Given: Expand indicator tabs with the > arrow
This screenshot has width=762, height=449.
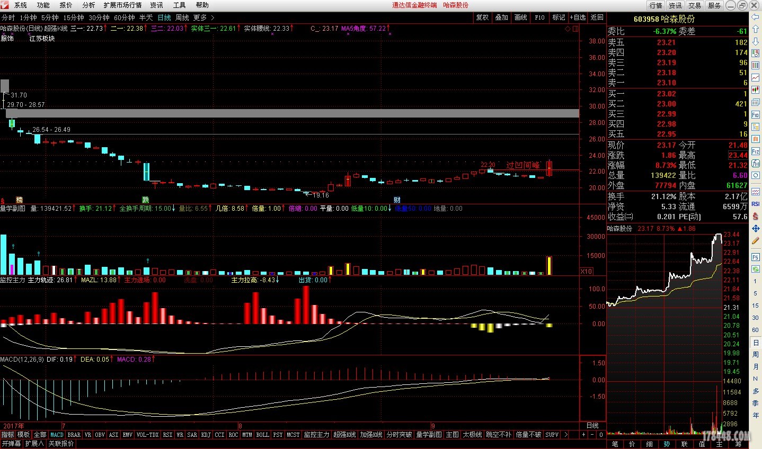Looking at the screenshot, I should click(x=565, y=435).
